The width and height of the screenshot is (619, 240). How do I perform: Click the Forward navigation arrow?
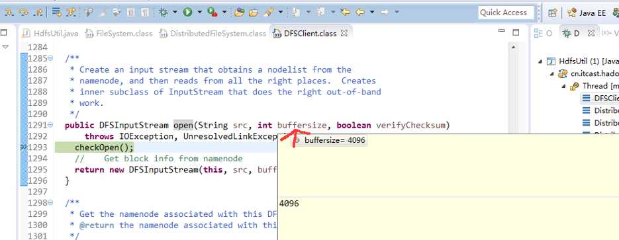384,12
